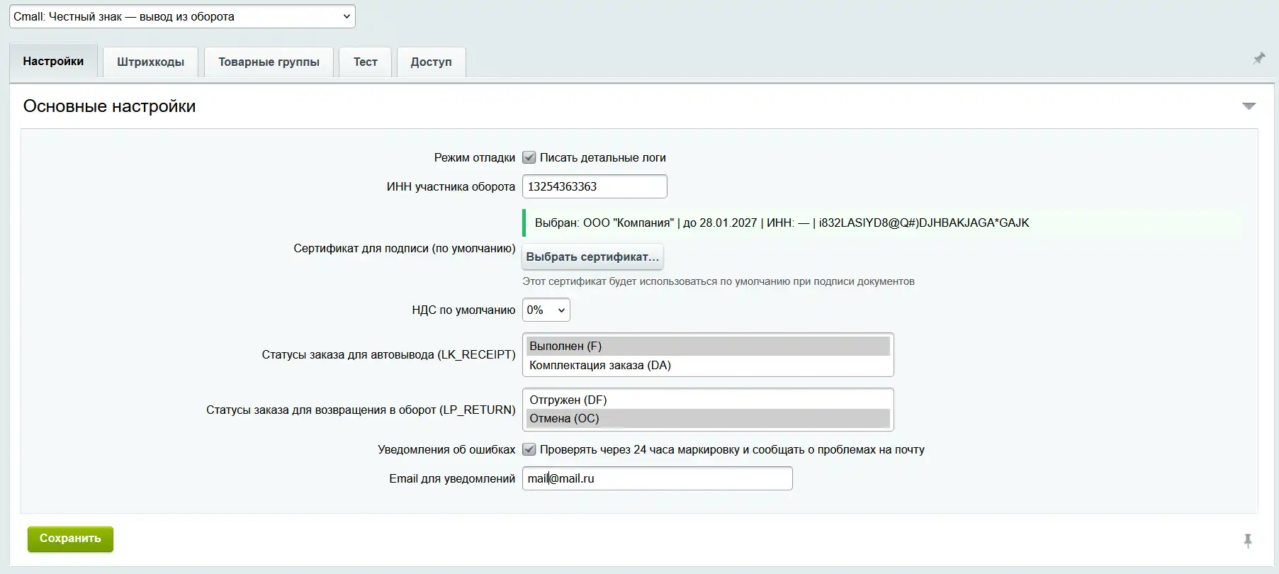Disable the 24-hour marking check notifications
The height and width of the screenshot is (574, 1279).
pos(529,449)
